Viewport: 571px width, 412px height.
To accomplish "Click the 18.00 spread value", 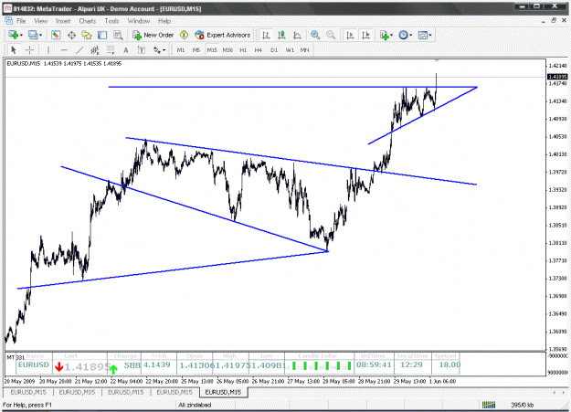I will tap(449, 364).
